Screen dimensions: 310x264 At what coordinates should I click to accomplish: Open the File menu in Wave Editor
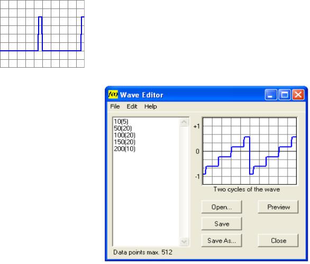point(115,106)
